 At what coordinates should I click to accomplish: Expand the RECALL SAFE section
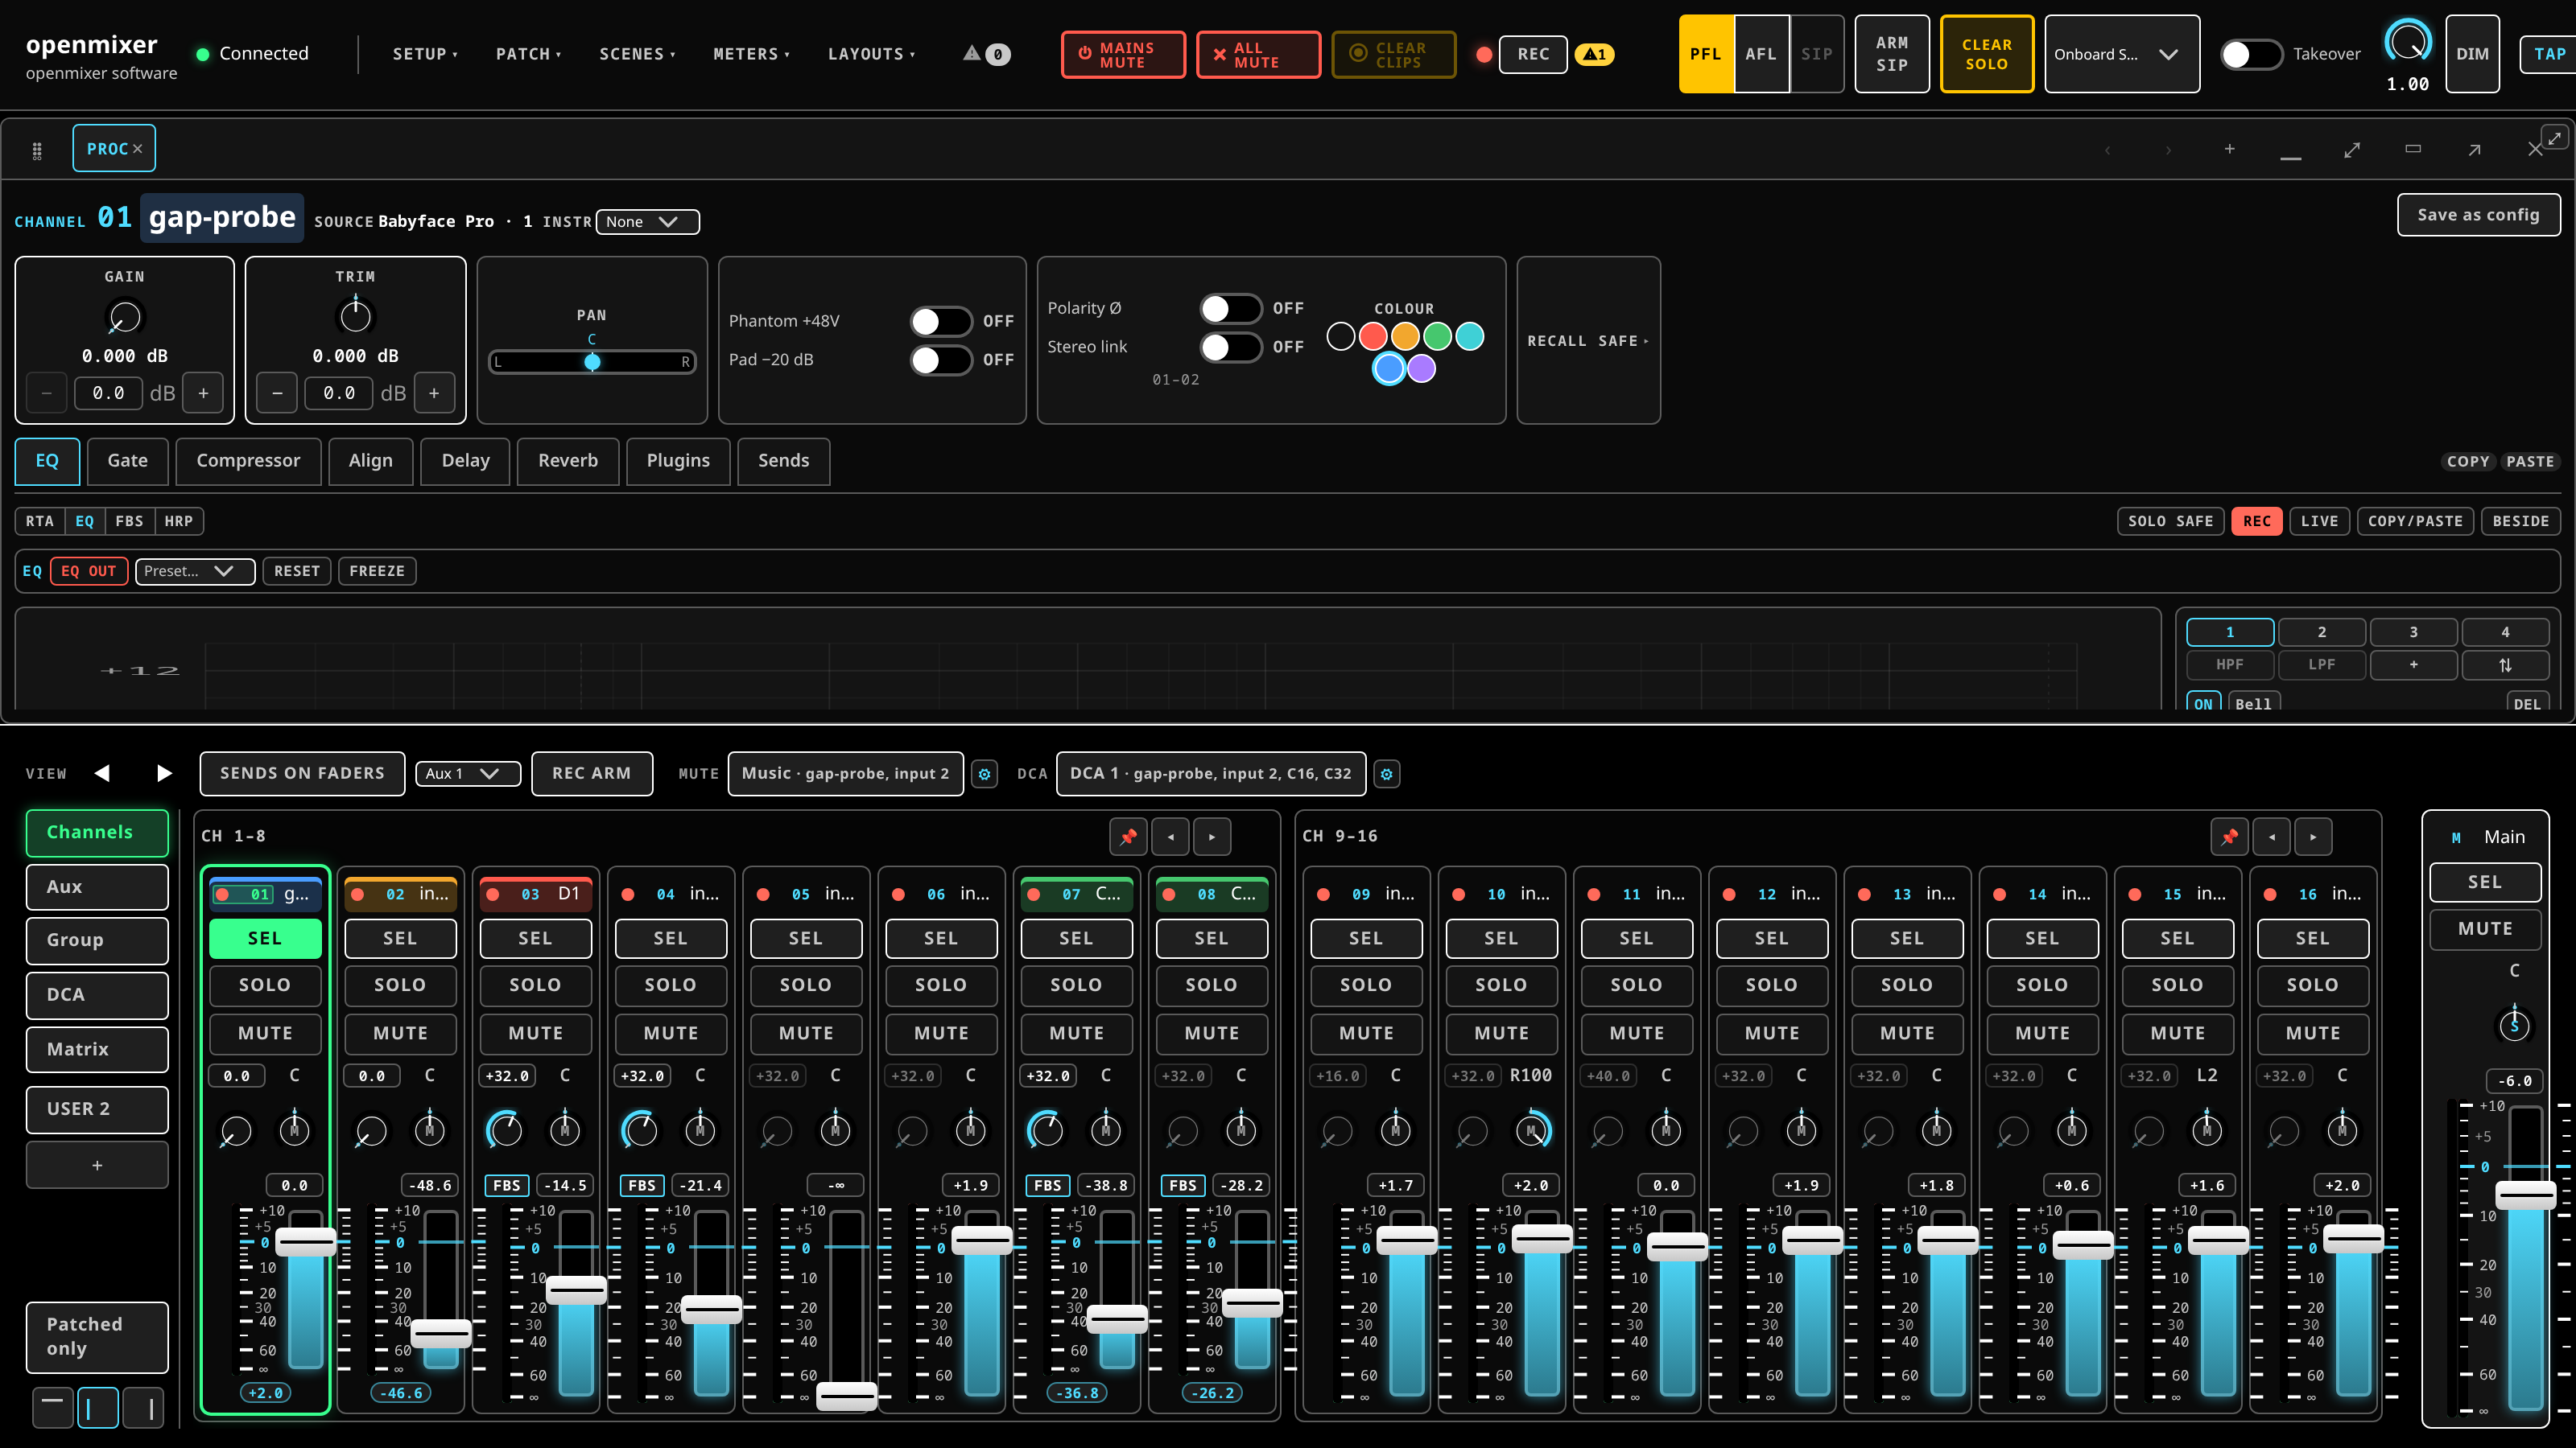(1588, 341)
